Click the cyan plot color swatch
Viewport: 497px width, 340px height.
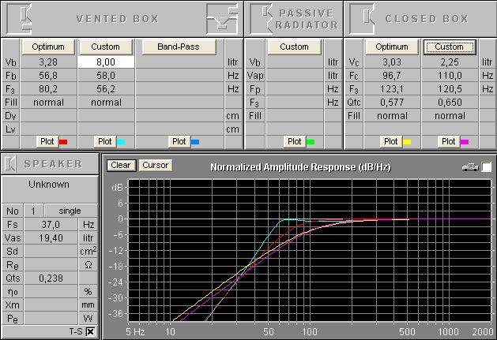pos(121,142)
